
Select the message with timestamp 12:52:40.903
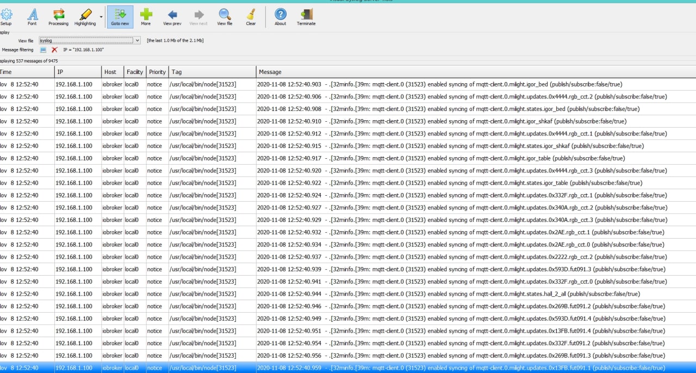(348, 84)
